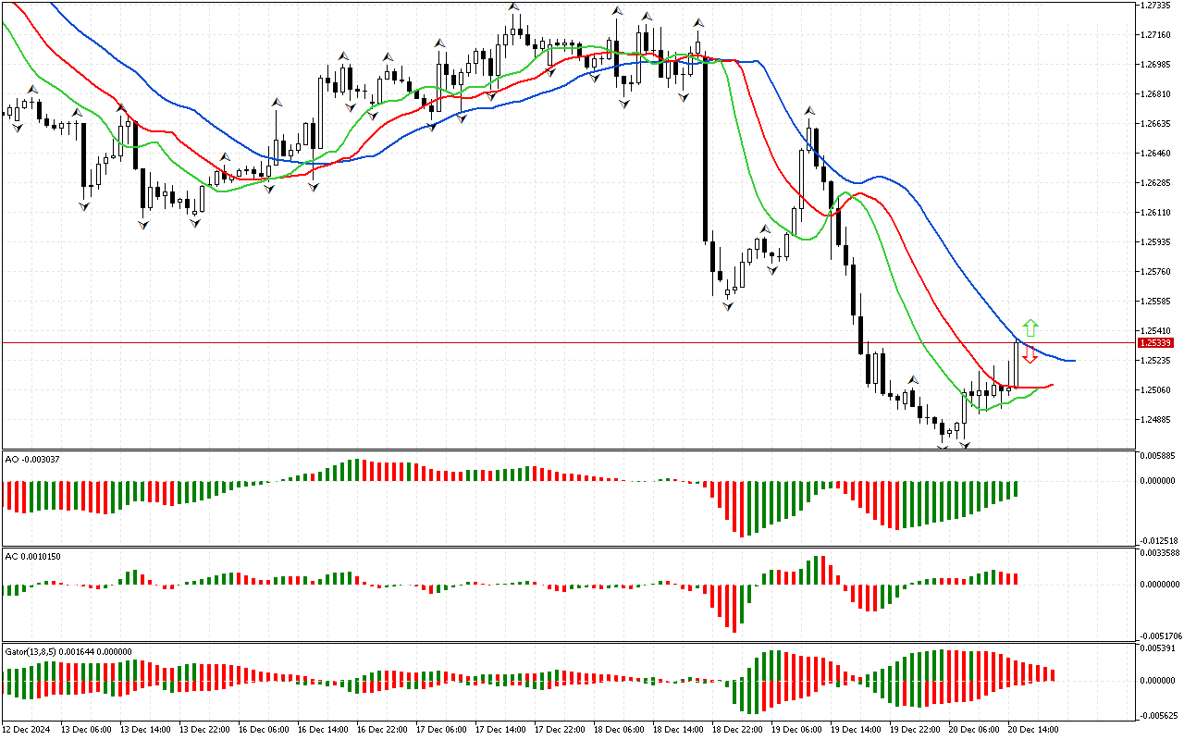Click the 1.25060 price scale label
The image size is (1184, 740).
pos(1157,390)
